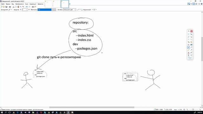Select the Rectangle Select tool
The image size is (203, 114).
pos(189,34)
